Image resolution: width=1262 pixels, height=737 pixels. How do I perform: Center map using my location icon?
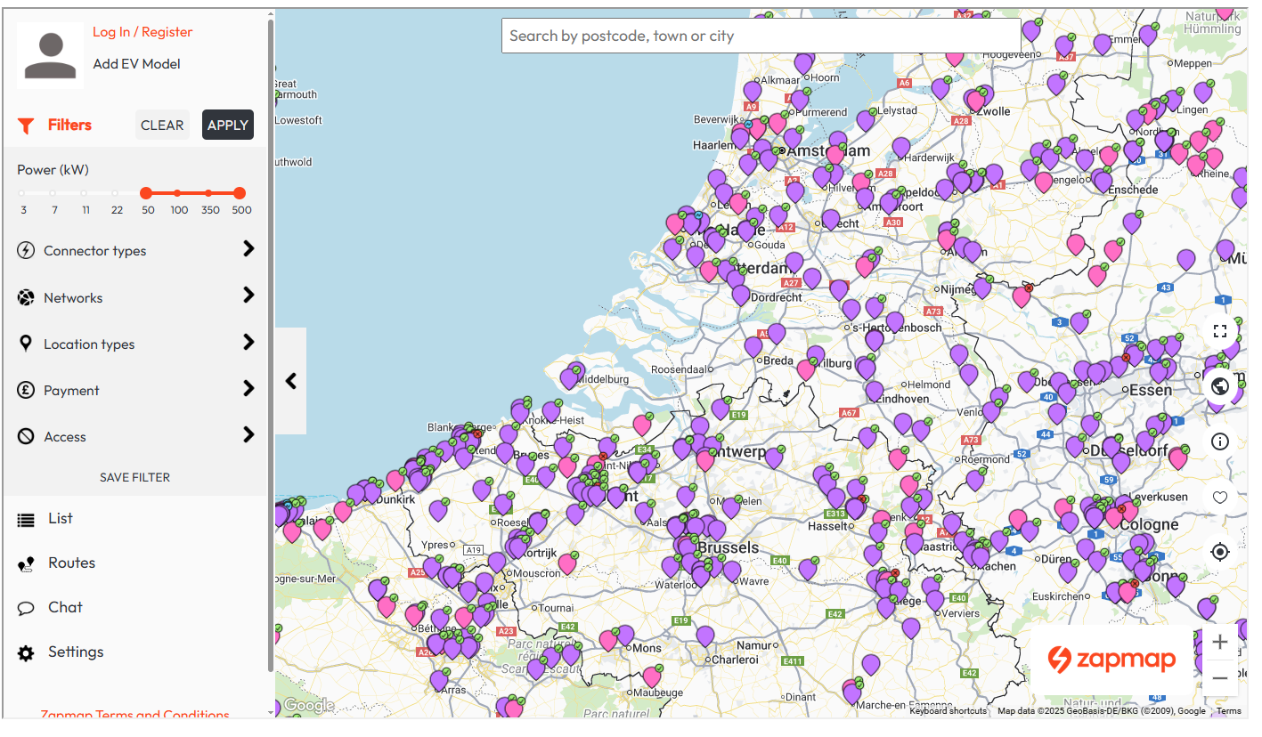tap(1219, 552)
